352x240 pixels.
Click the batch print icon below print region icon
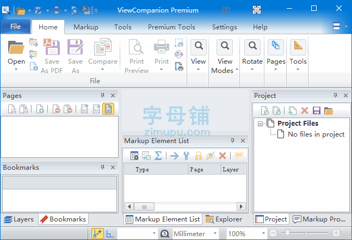(179, 54)
